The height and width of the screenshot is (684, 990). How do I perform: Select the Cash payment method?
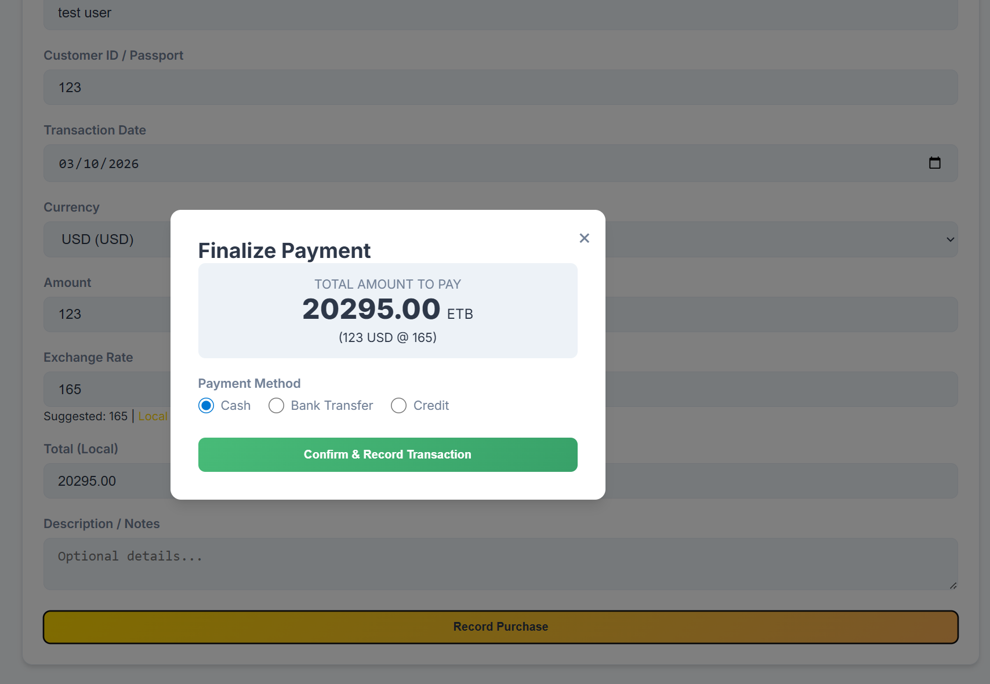pyautogui.click(x=206, y=406)
